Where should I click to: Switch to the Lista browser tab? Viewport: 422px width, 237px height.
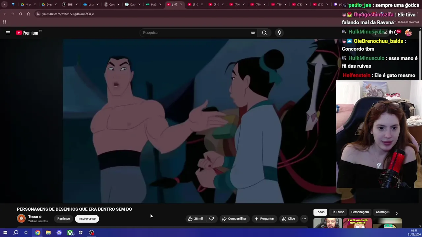point(91,5)
